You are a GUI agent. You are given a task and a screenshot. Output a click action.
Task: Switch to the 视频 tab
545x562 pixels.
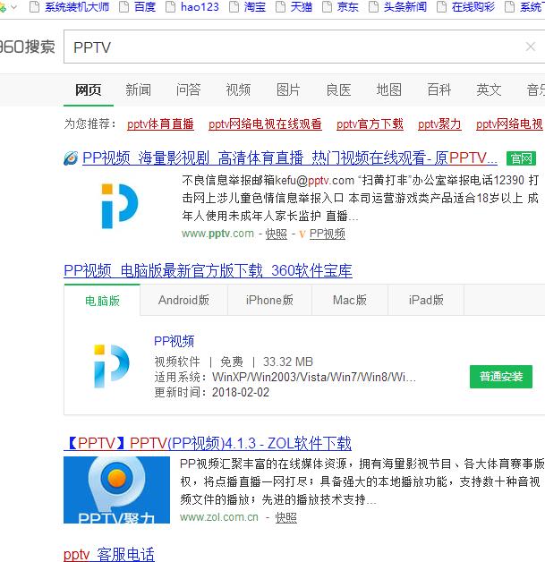pos(238,89)
